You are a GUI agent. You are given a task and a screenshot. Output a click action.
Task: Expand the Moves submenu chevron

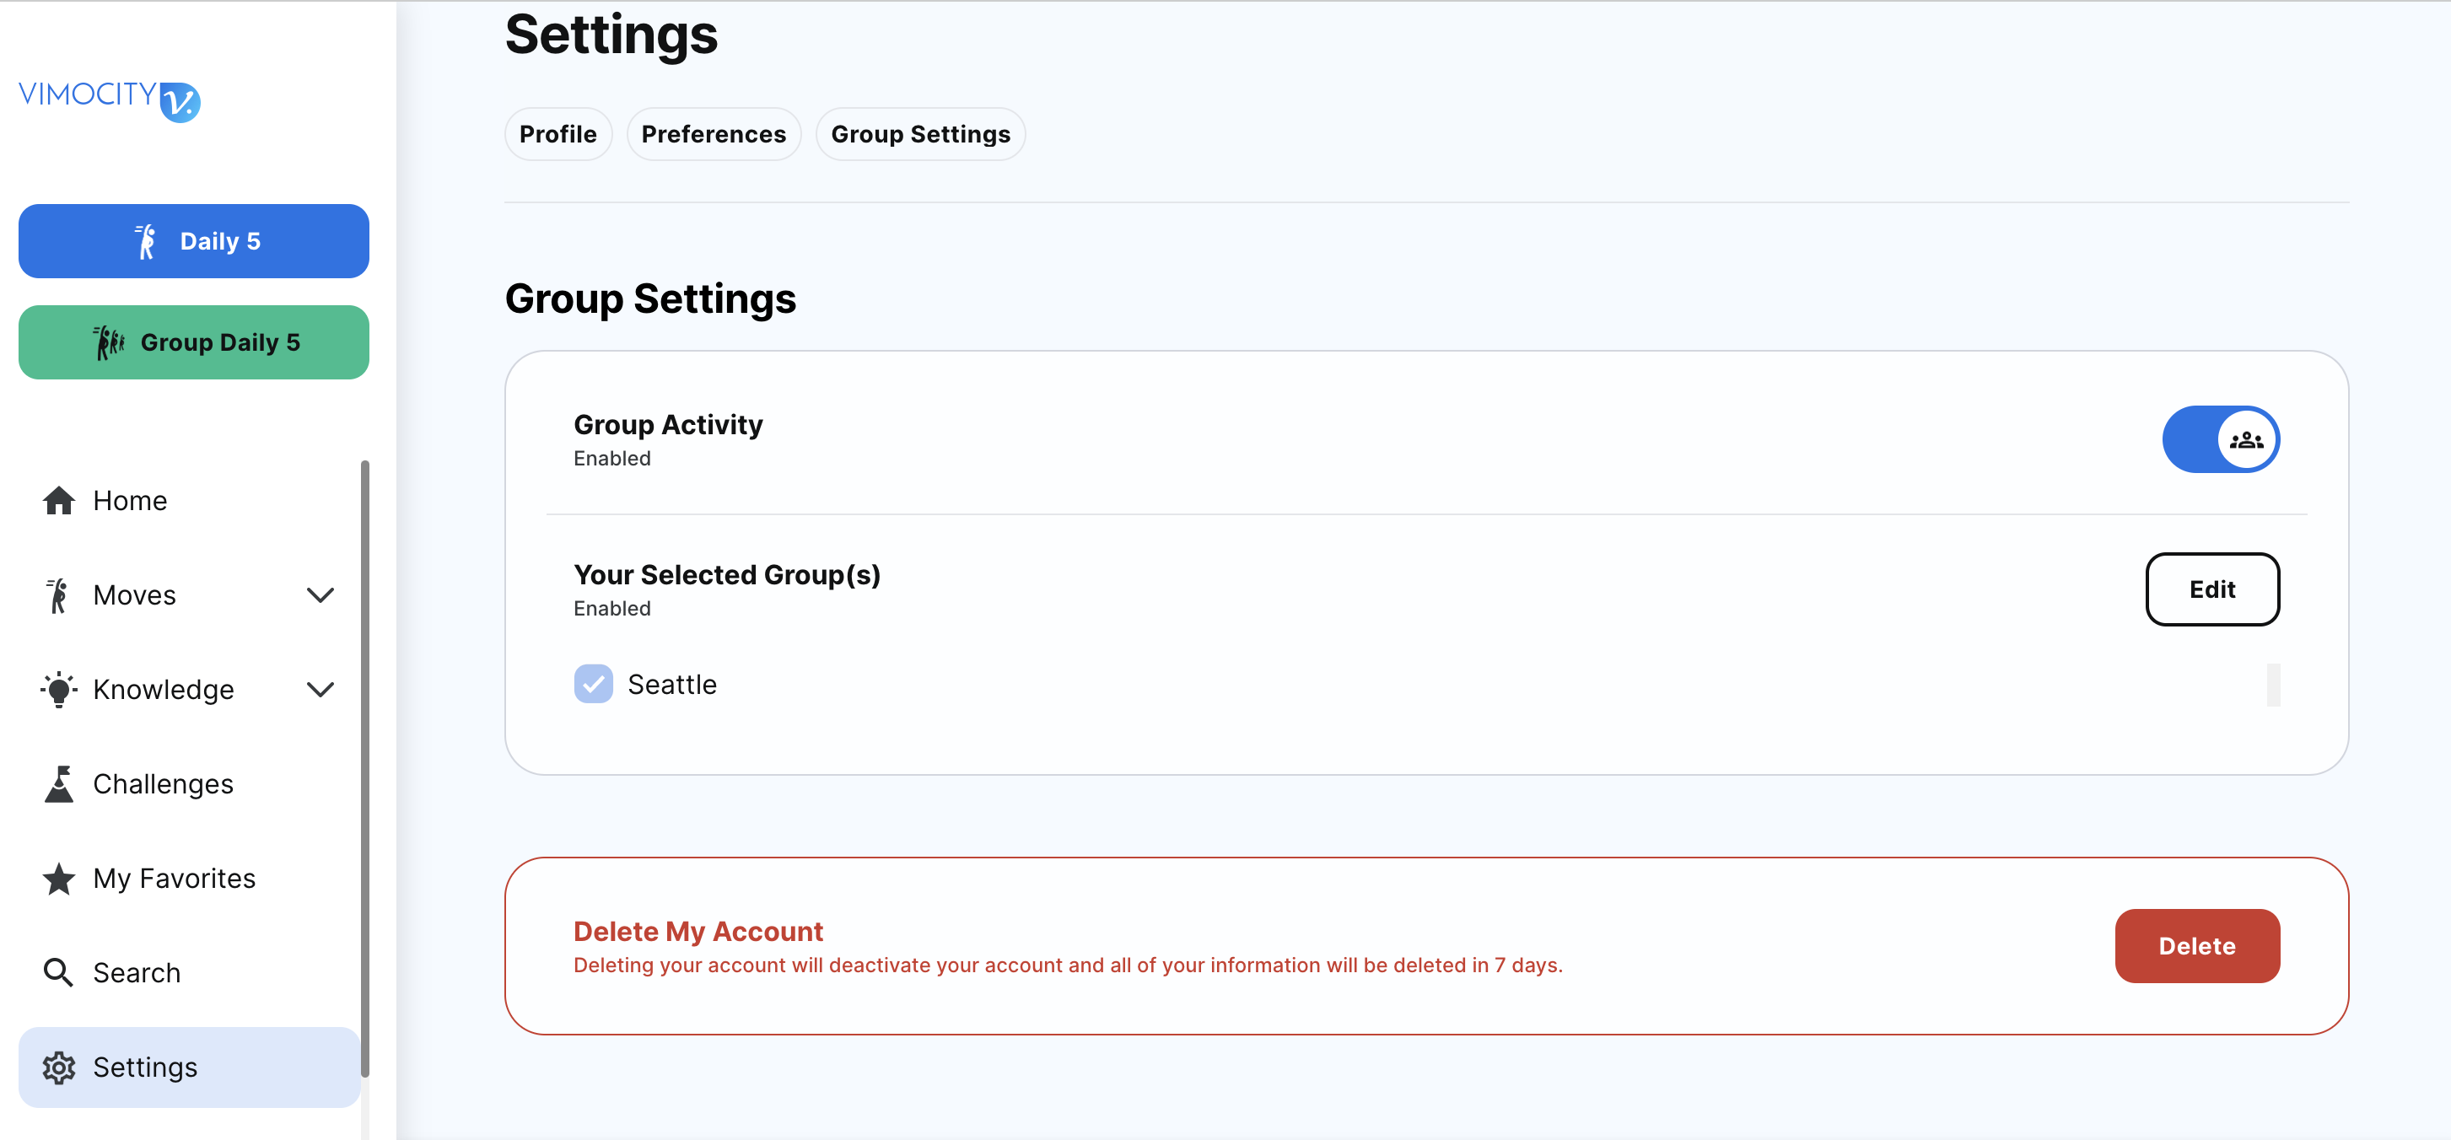coord(321,595)
